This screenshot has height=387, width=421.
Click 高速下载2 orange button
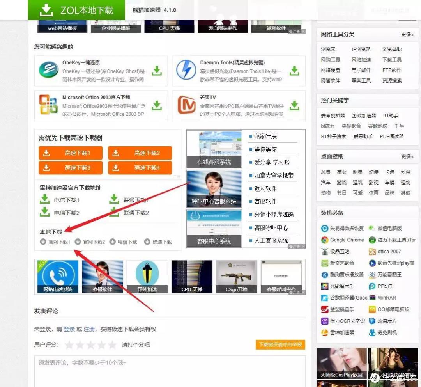tap(140, 153)
